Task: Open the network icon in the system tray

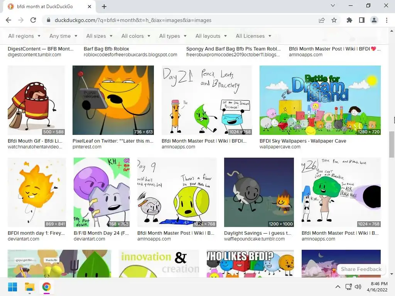Action: coord(349,287)
